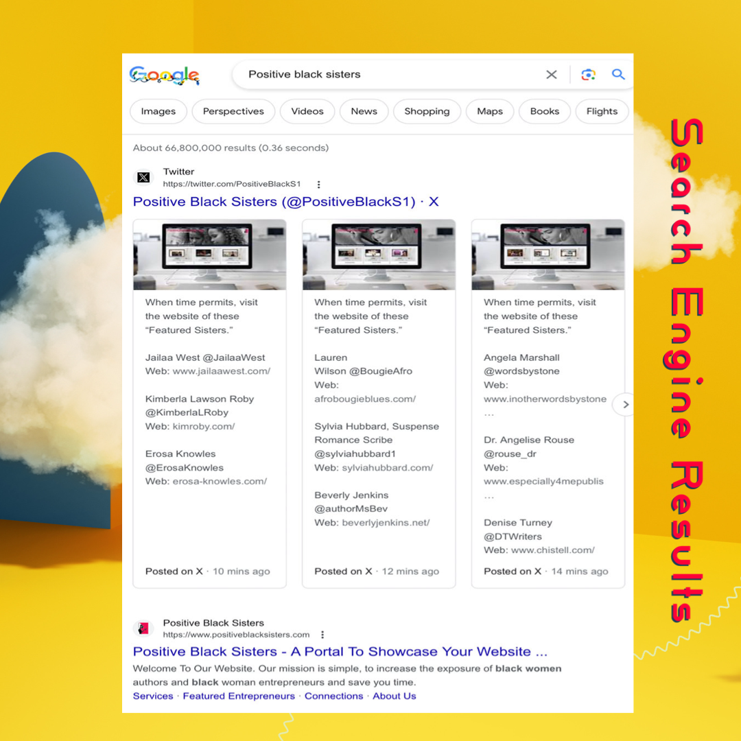
Task: Switch to the Videos filter
Action: (x=307, y=112)
